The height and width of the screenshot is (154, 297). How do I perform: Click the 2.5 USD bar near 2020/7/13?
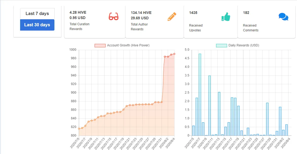tap(219, 114)
